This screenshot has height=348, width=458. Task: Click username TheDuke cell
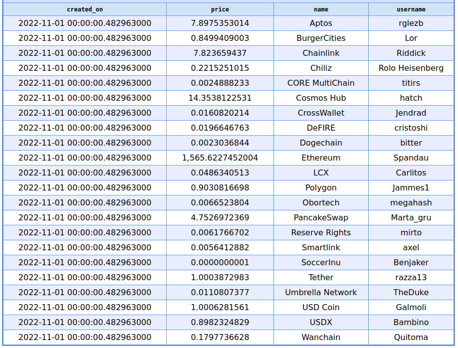(x=411, y=293)
